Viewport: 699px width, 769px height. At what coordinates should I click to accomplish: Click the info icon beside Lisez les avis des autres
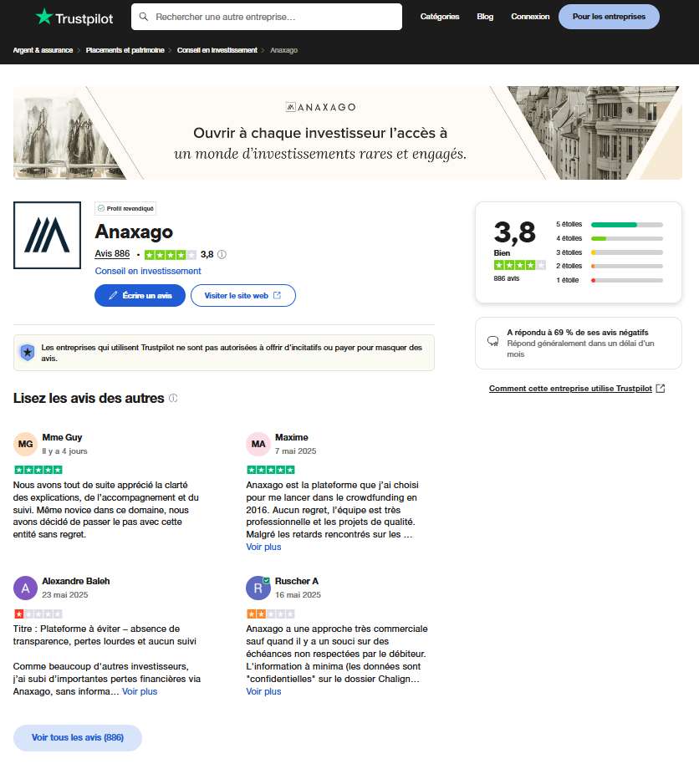[173, 399]
